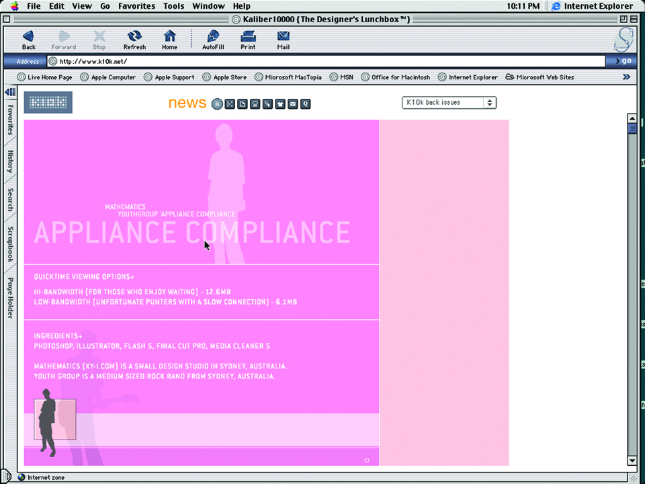Collapse the Explorer bar with arrow tab

pos(10,92)
